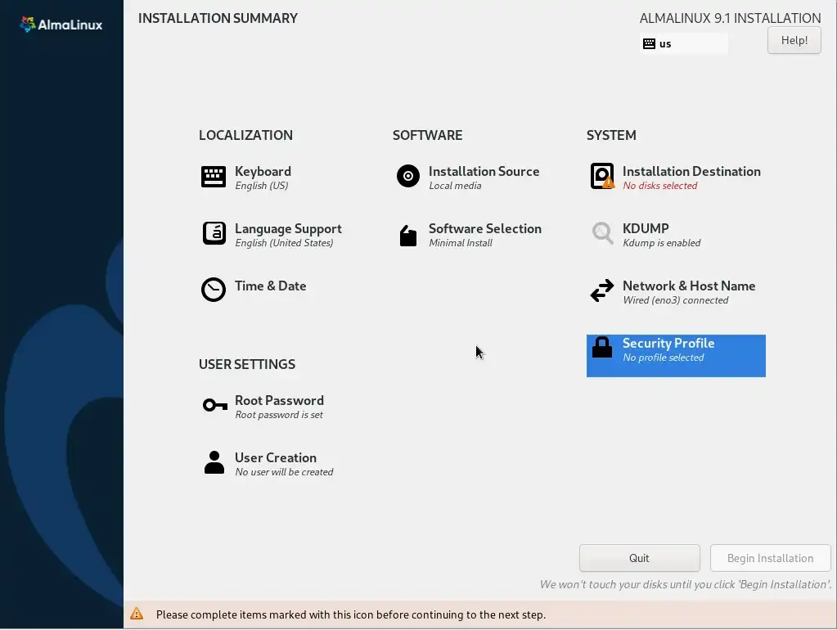Viewport: 837px width, 630px height.
Task: Click 'No disks selected' warning text
Action: pyautogui.click(x=659, y=186)
